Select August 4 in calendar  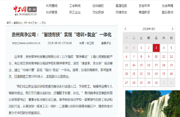[164, 48]
